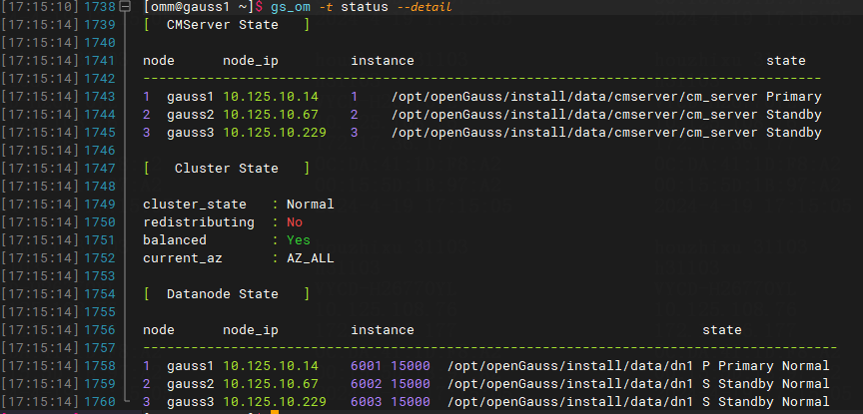Click the node column header in the CMServer table
This screenshot has height=414, width=863.
pyautogui.click(x=159, y=61)
